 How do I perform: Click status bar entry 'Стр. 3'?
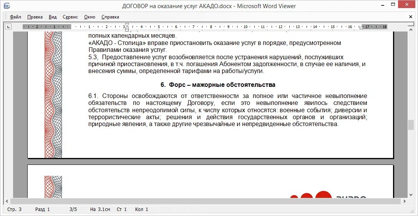14,209
